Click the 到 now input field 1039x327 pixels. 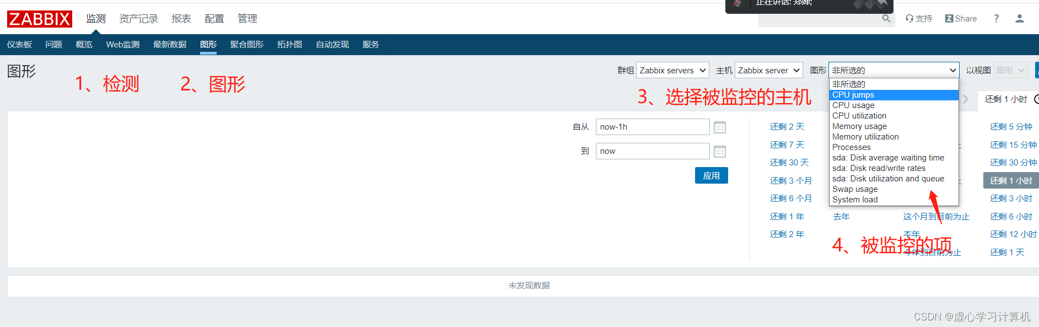[653, 151]
